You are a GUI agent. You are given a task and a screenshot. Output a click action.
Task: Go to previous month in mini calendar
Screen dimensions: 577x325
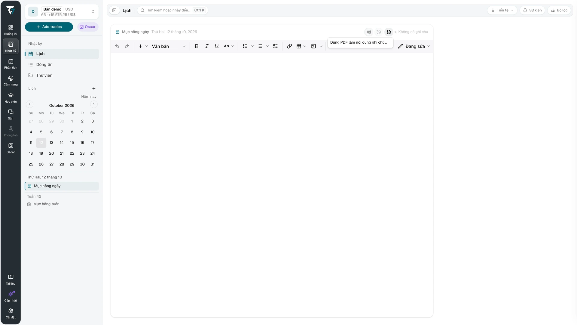tap(29, 104)
